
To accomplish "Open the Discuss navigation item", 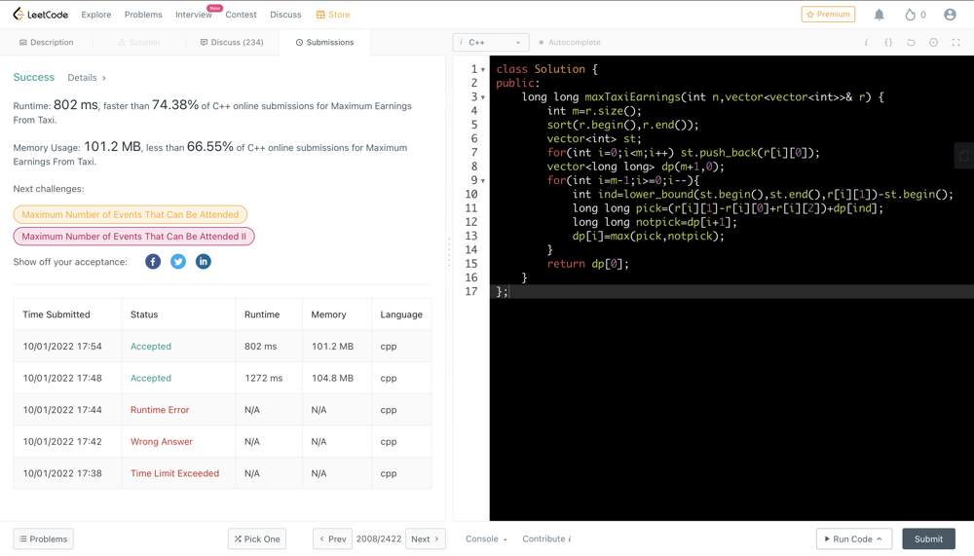I will point(285,15).
